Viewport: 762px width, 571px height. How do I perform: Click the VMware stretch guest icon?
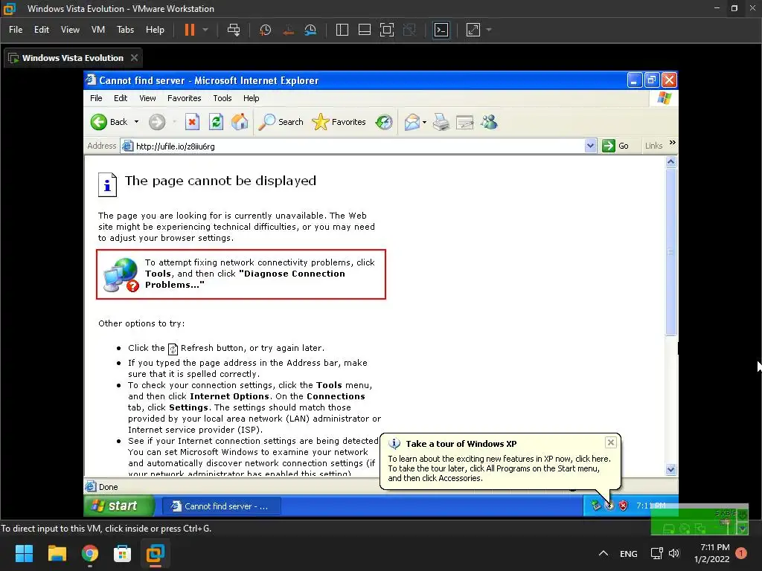point(473,30)
